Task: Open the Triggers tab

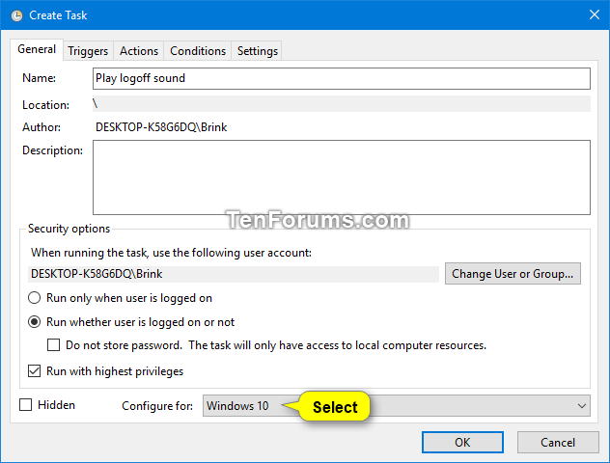Action: 88,51
